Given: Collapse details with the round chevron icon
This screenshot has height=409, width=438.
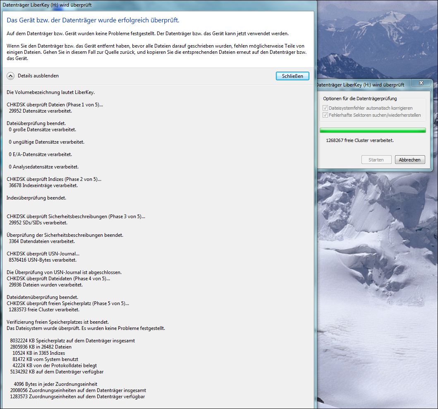Looking at the screenshot, I should click(10, 76).
